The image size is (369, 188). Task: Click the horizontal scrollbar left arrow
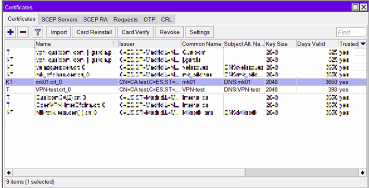(x=9, y=173)
